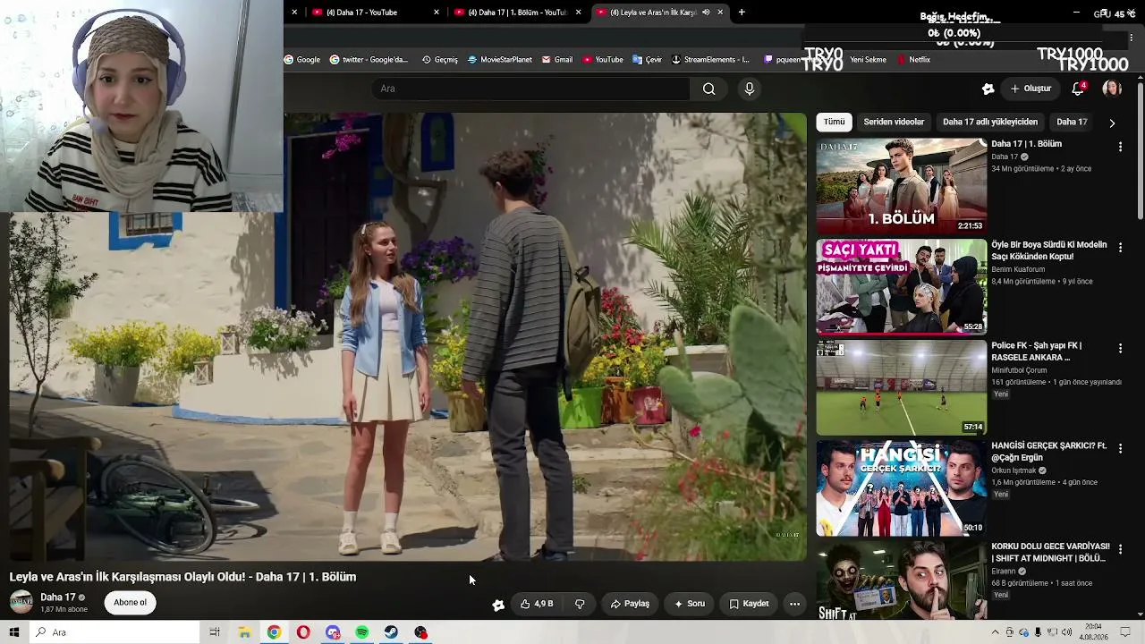This screenshot has width=1145, height=644.
Task: Open OBS Studio from the taskbar
Action: click(x=421, y=632)
